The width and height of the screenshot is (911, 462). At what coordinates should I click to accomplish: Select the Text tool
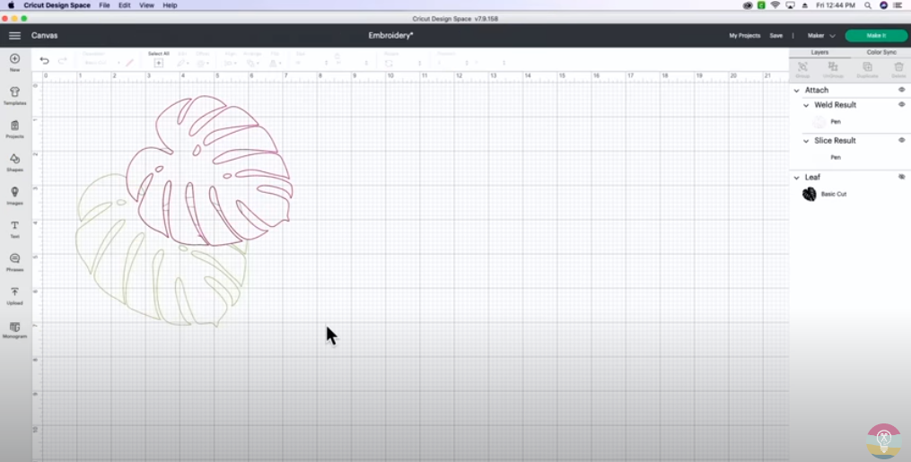click(x=14, y=230)
